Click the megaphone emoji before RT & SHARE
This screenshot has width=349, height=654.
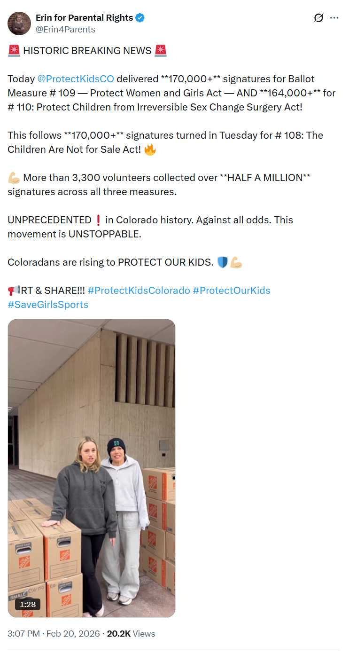14,291
